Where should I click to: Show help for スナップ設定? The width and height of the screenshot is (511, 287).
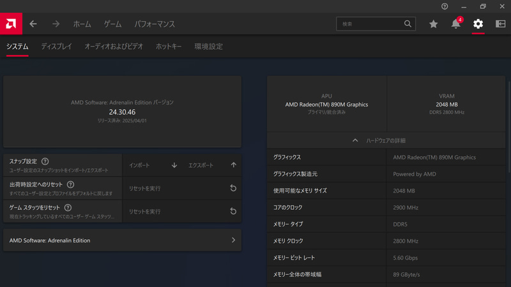pos(45,161)
